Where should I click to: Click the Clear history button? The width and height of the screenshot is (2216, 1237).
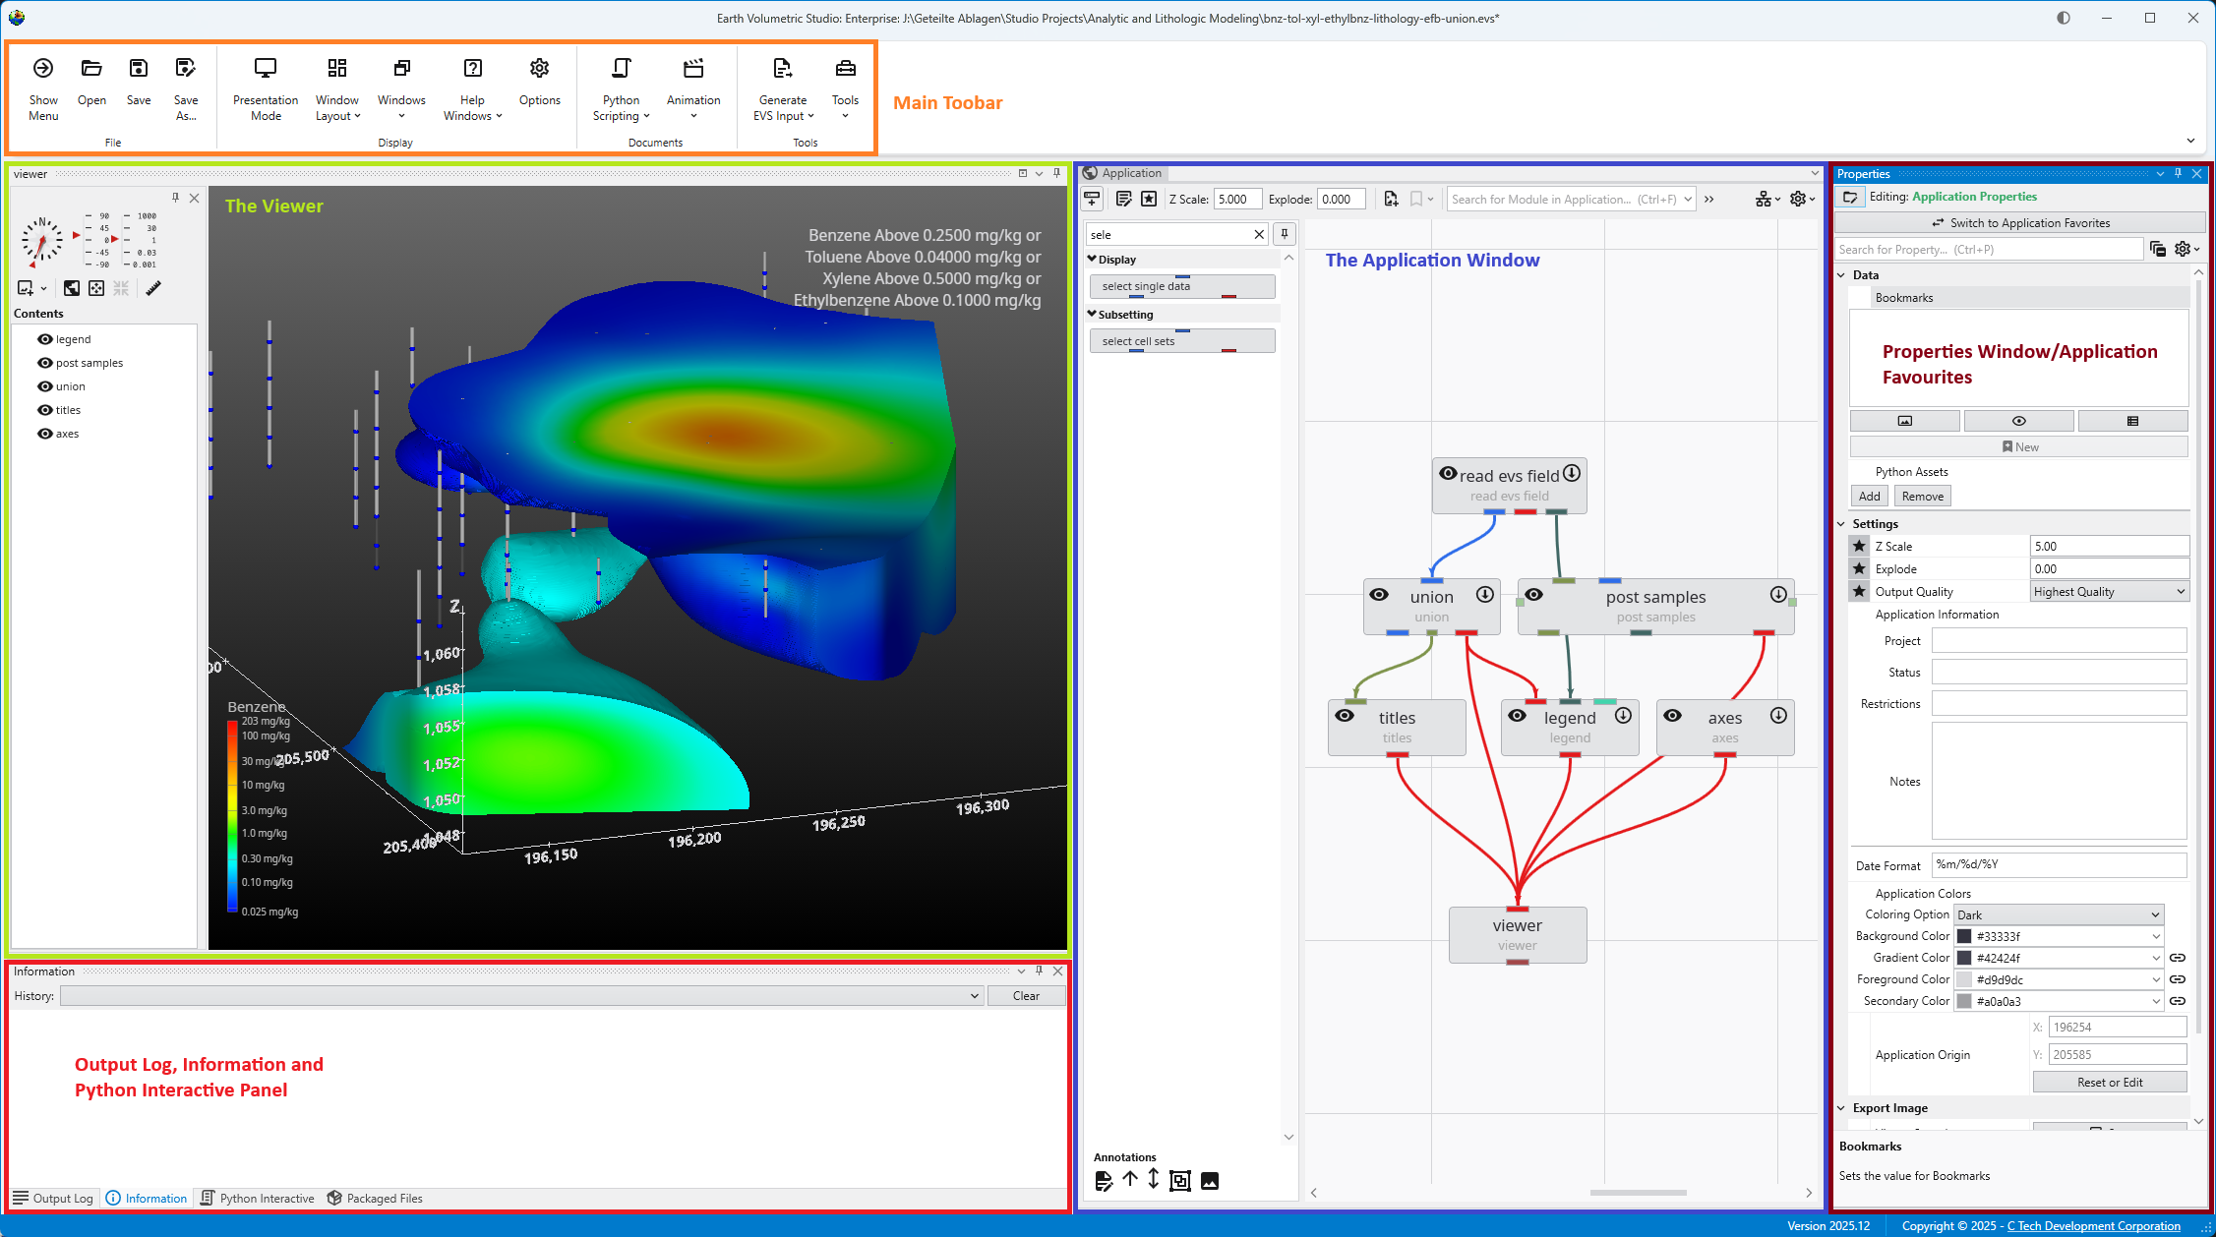point(1026,996)
